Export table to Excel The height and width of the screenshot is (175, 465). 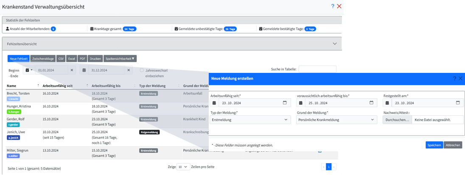click(x=72, y=58)
